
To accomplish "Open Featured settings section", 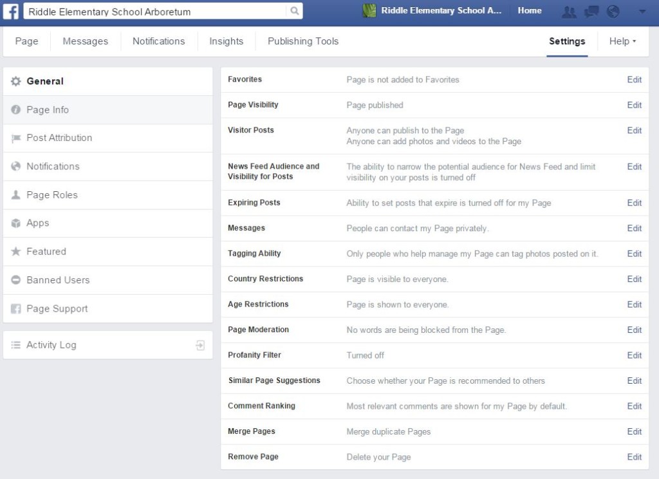I will (108, 252).
